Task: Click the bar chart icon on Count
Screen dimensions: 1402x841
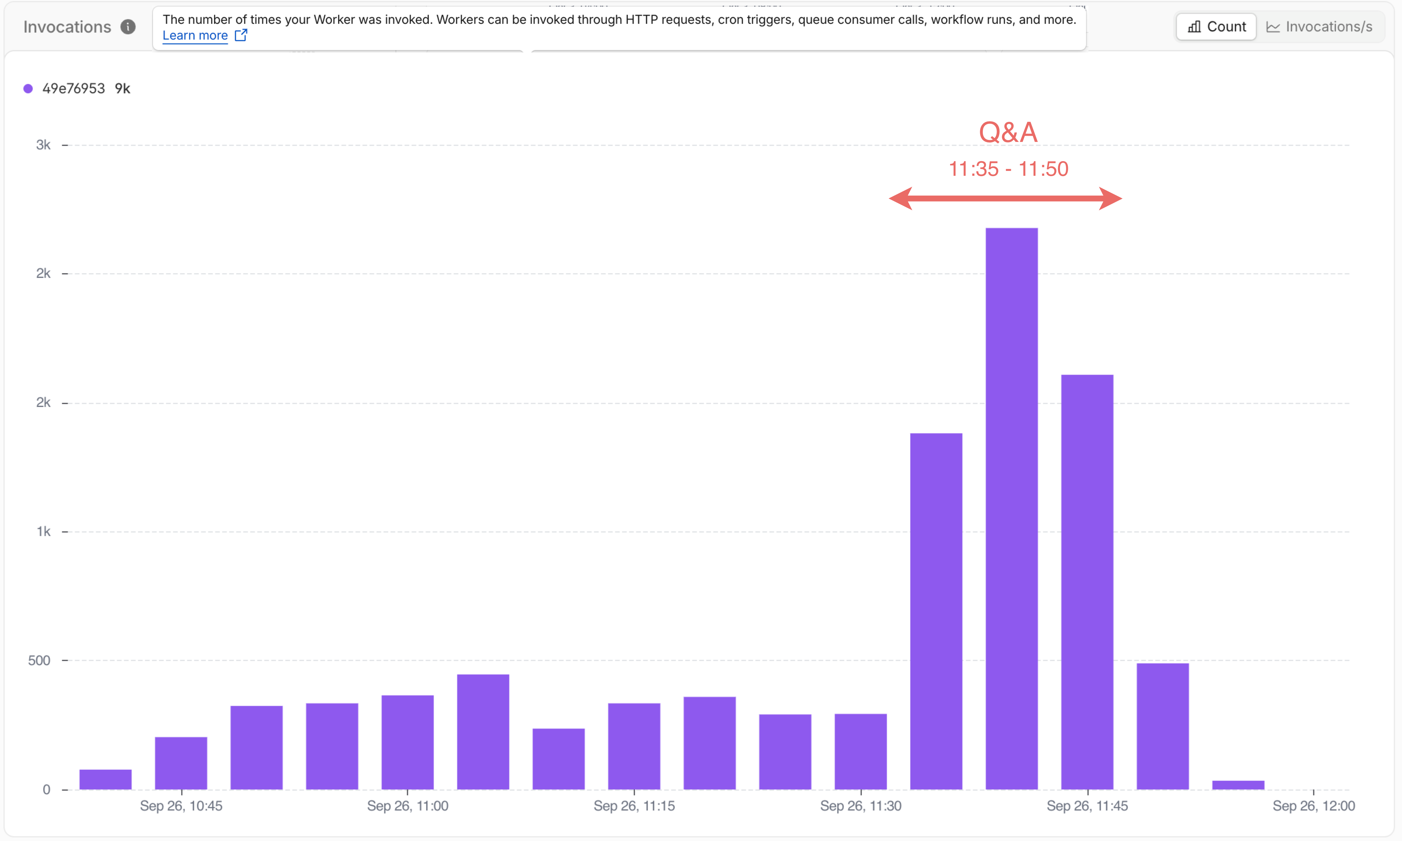Action: tap(1194, 27)
